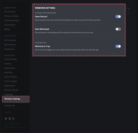Select Server Boost in sidebar
The height and width of the screenshot is (133, 138).
point(10,45)
